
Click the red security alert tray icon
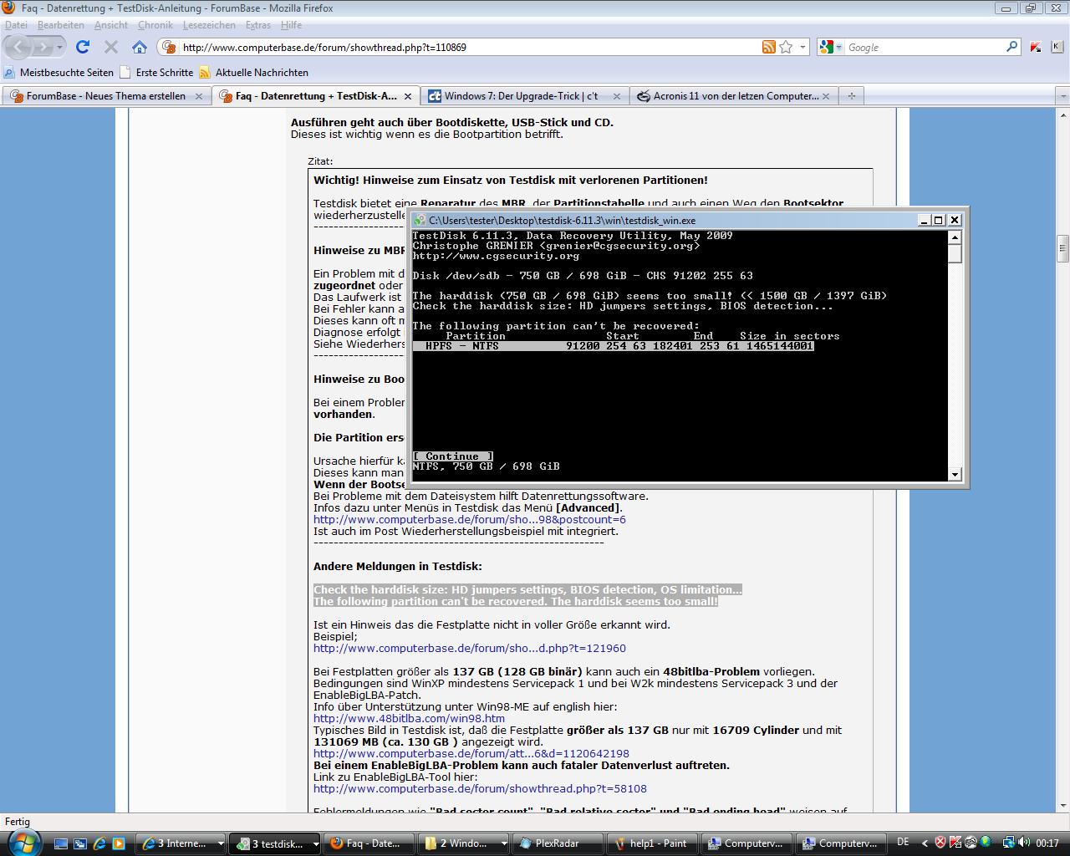(940, 843)
